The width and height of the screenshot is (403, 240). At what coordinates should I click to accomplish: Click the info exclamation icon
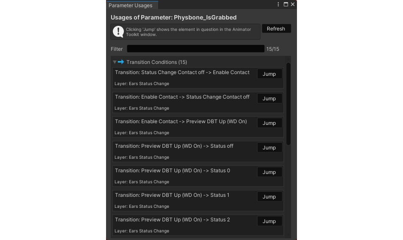point(118,32)
